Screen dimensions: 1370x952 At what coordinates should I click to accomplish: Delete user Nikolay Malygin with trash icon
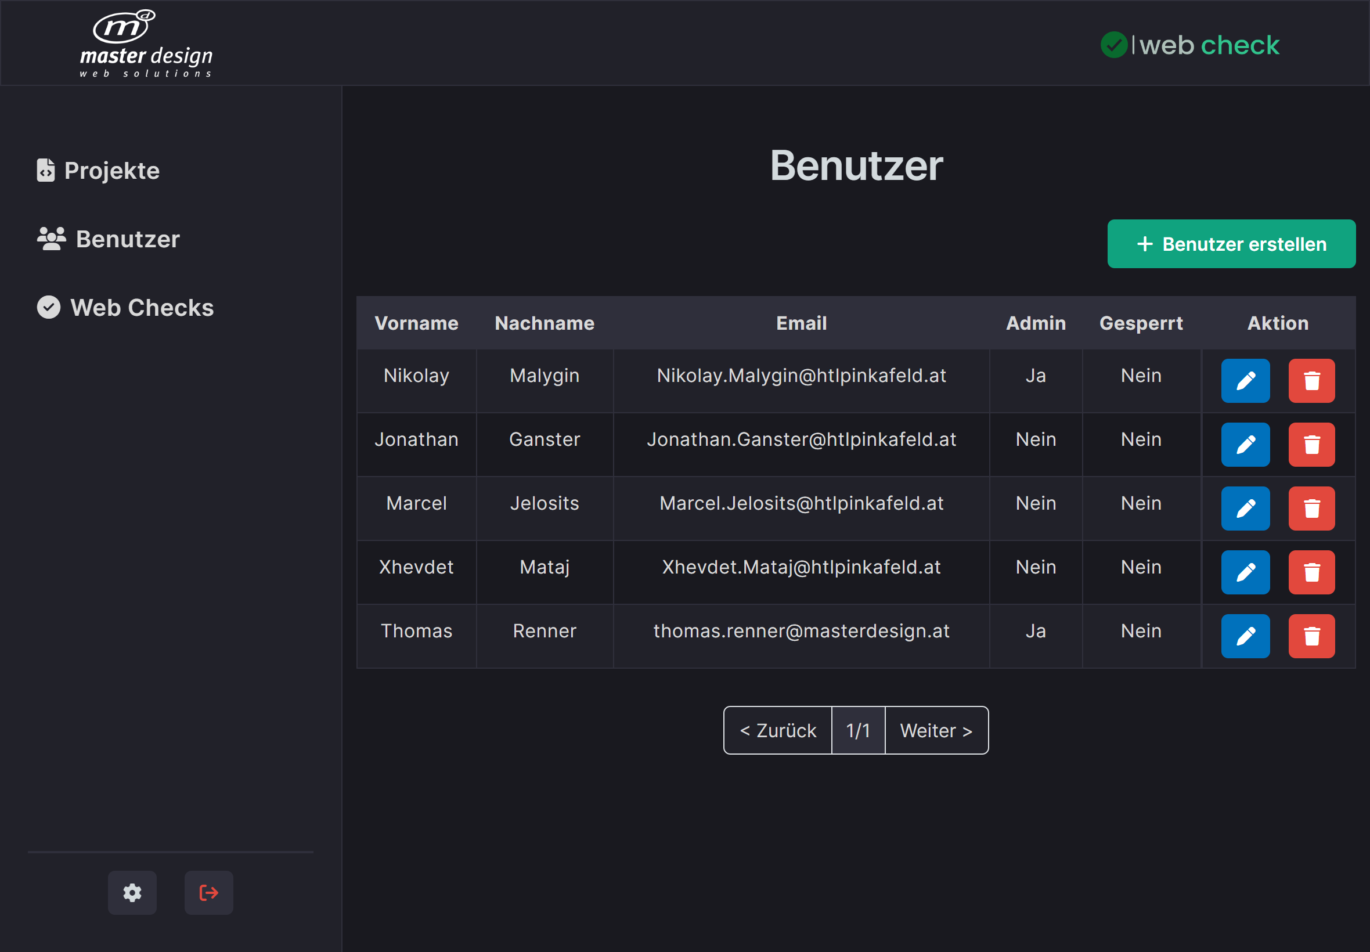tap(1311, 381)
